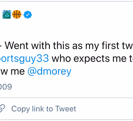The image size is (133, 121).
Task: Click the word my in the tweet
Action: point(92,47)
